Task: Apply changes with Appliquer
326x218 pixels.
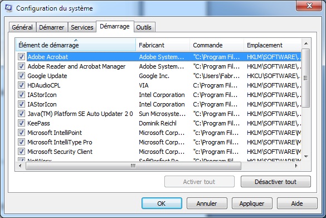Action: (252, 204)
